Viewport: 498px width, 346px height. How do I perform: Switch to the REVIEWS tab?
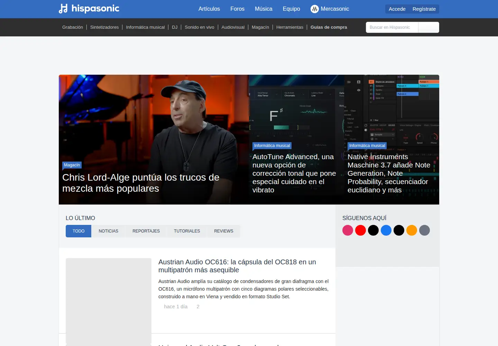pyautogui.click(x=224, y=231)
